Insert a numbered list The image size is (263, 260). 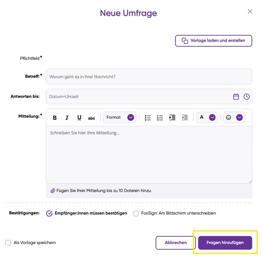160,118
